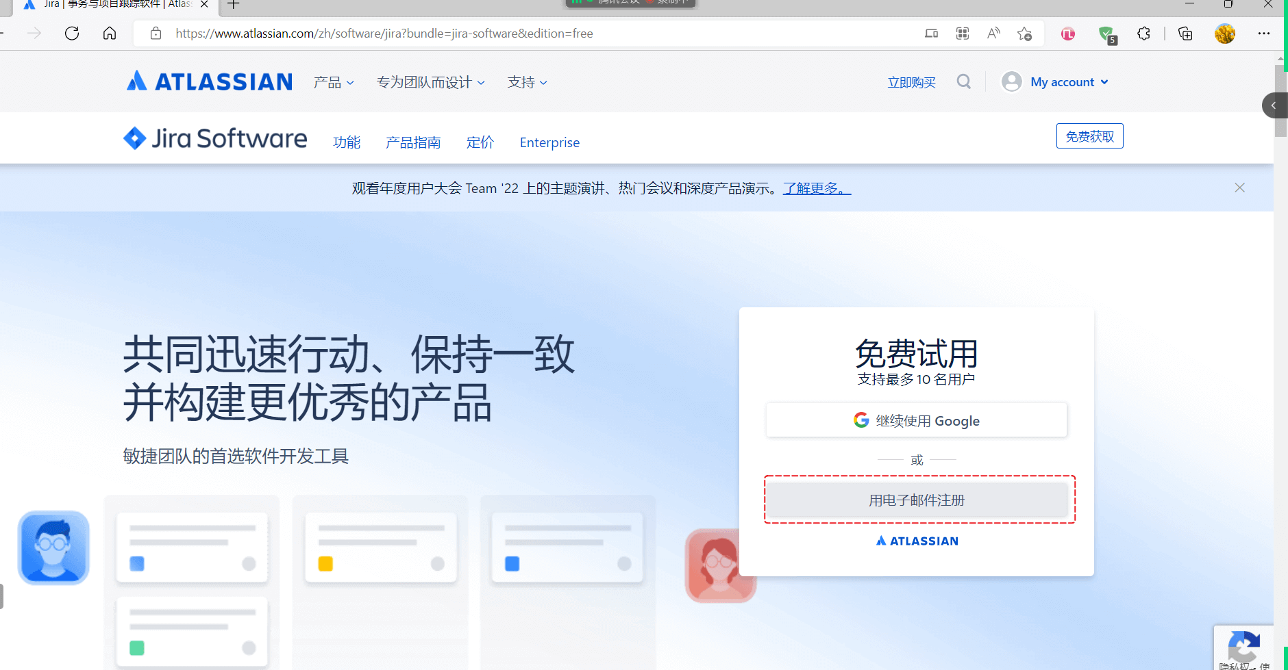Open the Collections icon in toolbar
Image resolution: width=1288 pixels, height=670 pixels.
(1185, 34)
